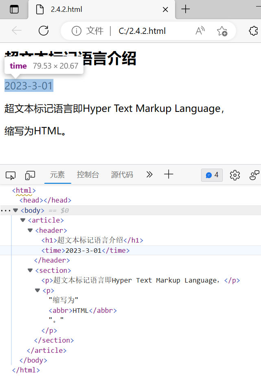Click the browser refresh button

click(x=44, y=31)
